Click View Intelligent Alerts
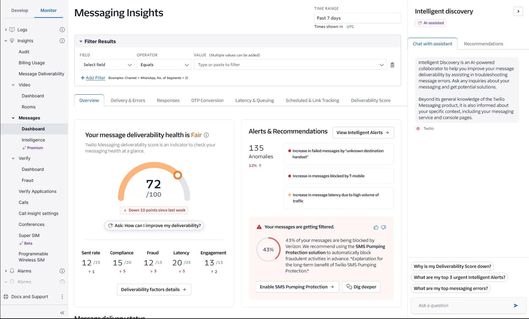 tap(363, 132)
